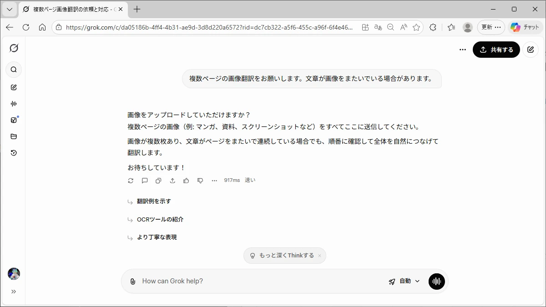Click the Grok logo in sidebar
This screenshot has height=307, width=546.
14,48
